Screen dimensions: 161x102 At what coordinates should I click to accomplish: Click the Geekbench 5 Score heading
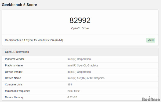(19, 5)
